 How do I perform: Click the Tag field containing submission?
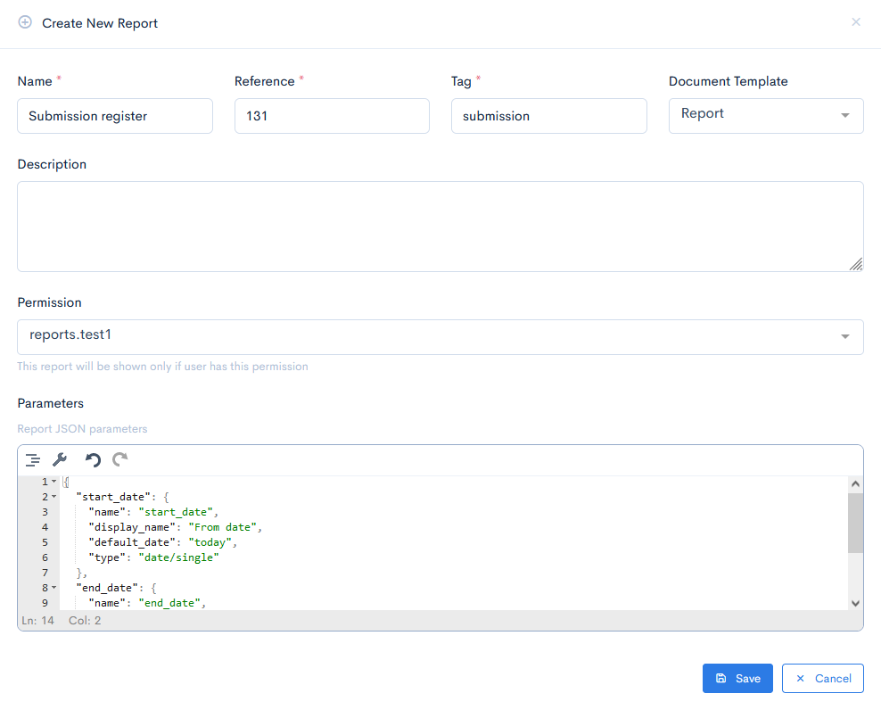pyautogui.click(x=548, y=115)
